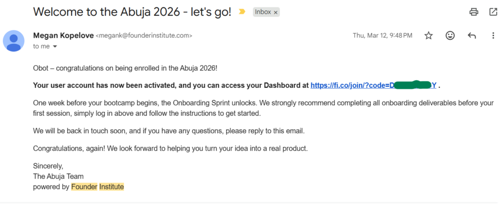Screen dimensions: 503x205
Task: Click the reply arrow icon
Action: 472,35
